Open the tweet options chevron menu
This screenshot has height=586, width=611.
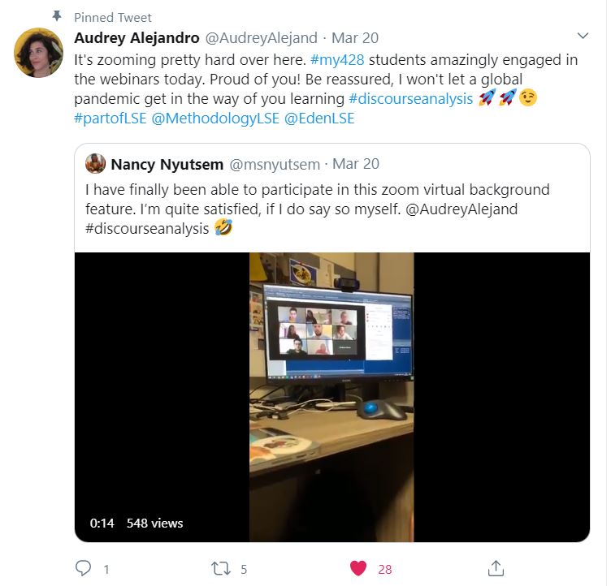[583, 36]
